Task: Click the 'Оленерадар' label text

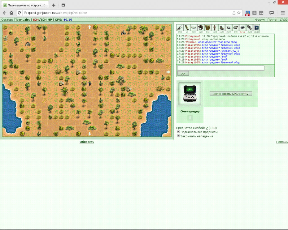Action: point(190,111)
